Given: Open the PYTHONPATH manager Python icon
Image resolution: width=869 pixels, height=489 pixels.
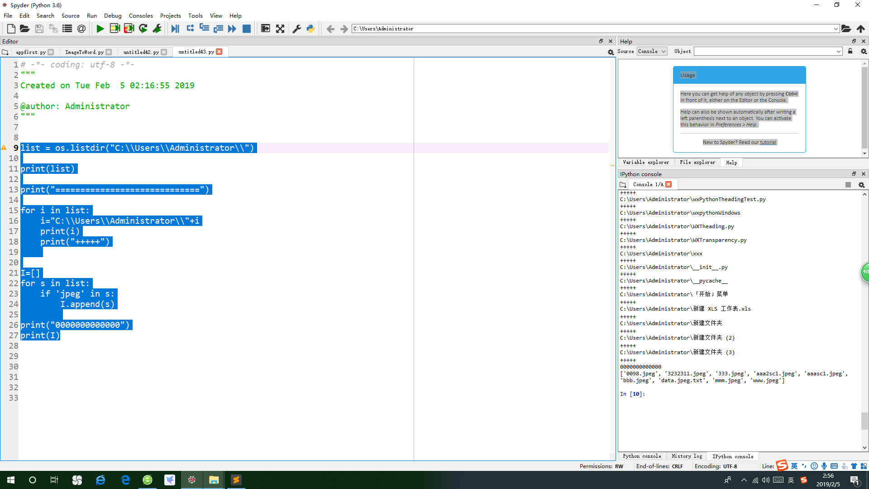Looking at the screenshot, I should (x=310, y=29).
